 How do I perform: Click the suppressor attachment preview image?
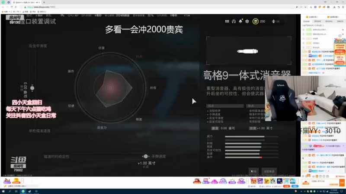pyautogui.click(x=248, y=51)
